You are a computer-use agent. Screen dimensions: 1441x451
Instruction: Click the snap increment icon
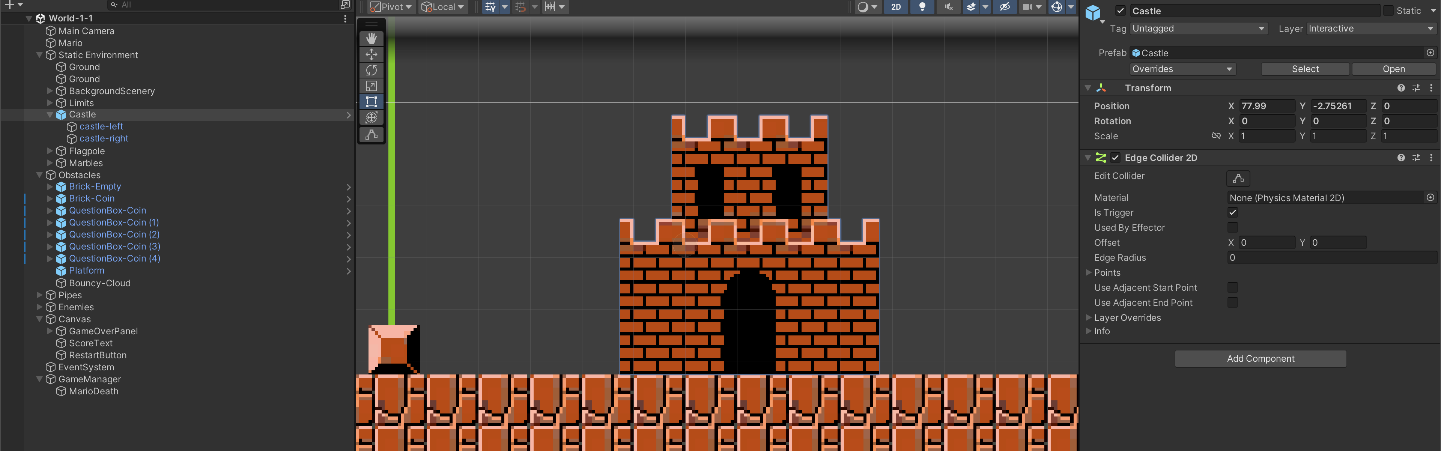(x=550, y=7)
